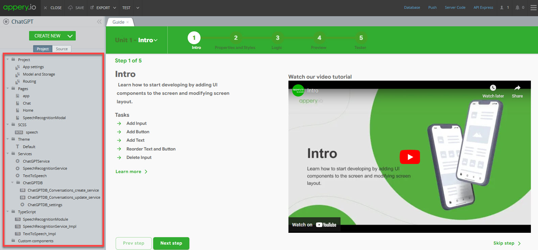Click the Next step button
The image size is (538, 250).
pyautogui.click(x=171, y=243)
